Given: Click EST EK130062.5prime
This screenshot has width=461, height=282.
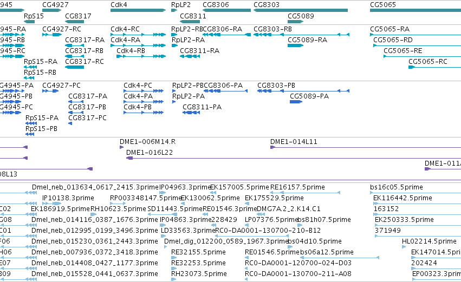Looking at the screenshot, I should pyautogui.click(x=211, y=198).
